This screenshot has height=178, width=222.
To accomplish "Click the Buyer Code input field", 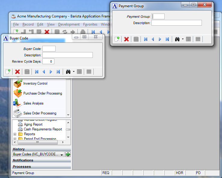I will tap(49, 49).
